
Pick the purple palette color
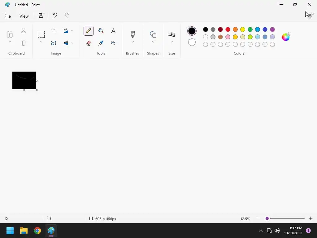pyautogui.click(x=272, y=29)
